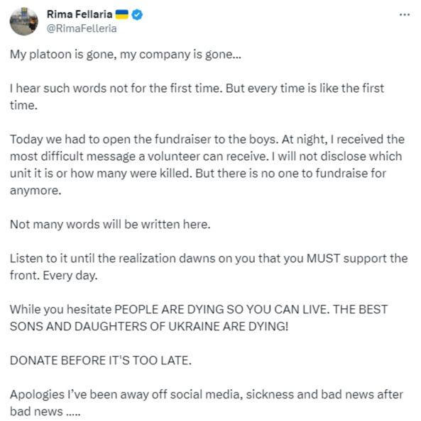Screen dimensions: 421x421
Task: Click the lone word "time." on its own line
Action: click(x=23, y=105)
